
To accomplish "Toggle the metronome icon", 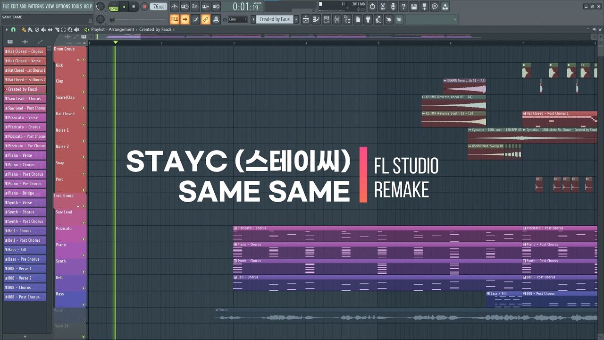I will [x=175, y=7].
